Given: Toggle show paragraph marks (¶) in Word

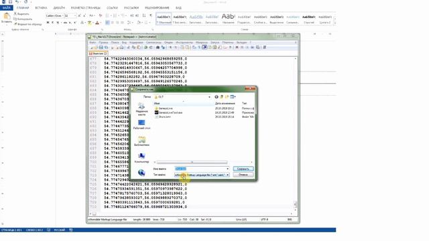Looking at the screenshot, I should 151,15.
